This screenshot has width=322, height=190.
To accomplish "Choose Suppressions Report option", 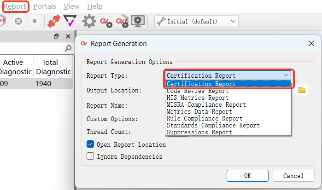I will 228,132.
